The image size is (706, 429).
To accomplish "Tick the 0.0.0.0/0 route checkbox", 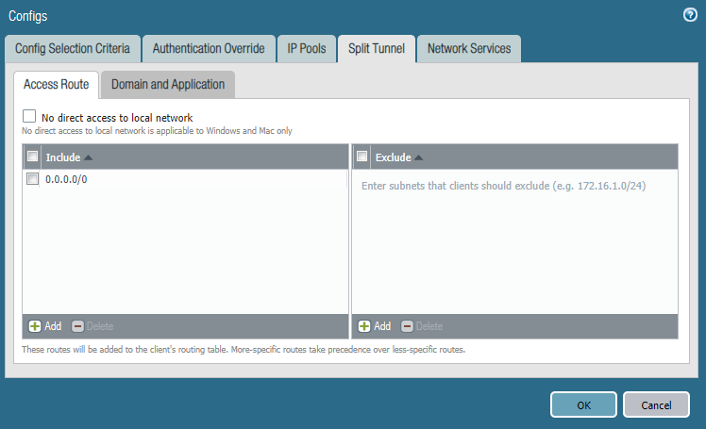I will tap(33, 179).
